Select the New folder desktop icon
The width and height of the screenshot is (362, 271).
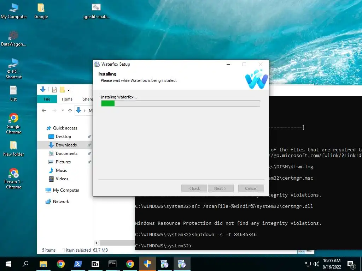(13, 149)
